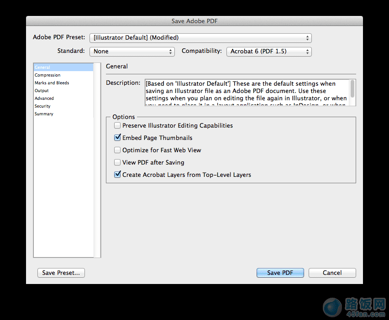
Task: Click the Save PDF button
Action: point(280,273)
